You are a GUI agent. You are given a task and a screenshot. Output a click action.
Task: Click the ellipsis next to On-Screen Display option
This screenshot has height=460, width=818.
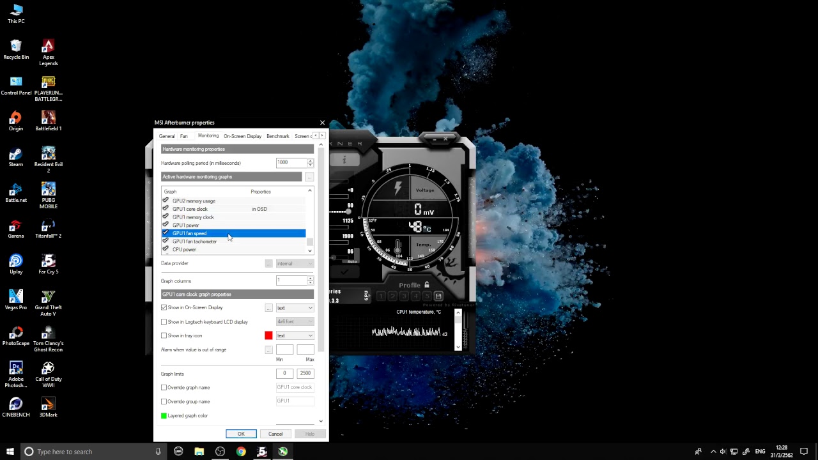(269, 308)
